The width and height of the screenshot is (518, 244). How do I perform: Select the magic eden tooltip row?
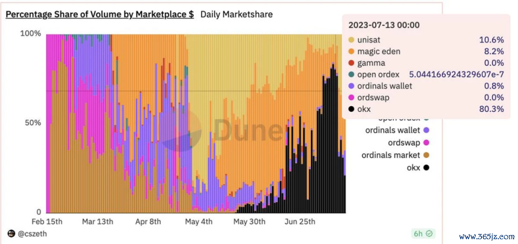coord(378,51)
